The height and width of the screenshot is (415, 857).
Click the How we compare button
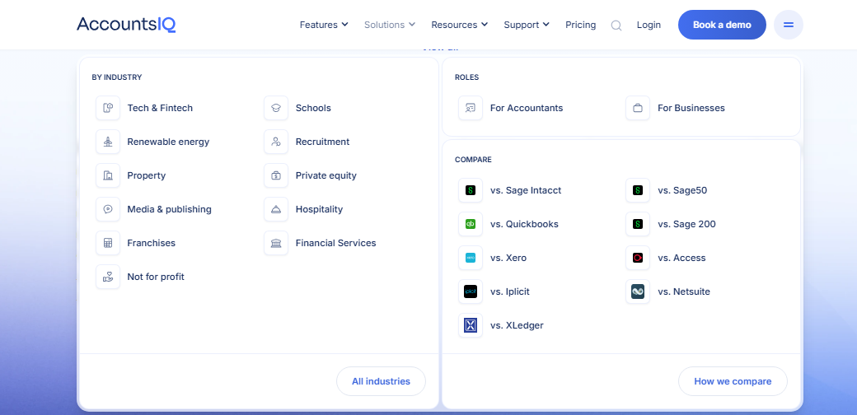(x=733, y=381)
